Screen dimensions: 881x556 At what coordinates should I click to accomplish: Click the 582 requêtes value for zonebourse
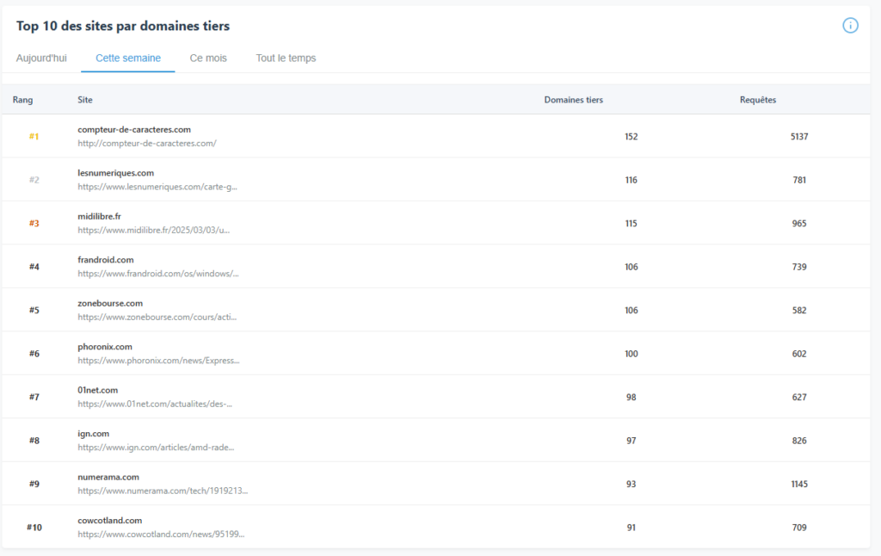click(799, 311)
